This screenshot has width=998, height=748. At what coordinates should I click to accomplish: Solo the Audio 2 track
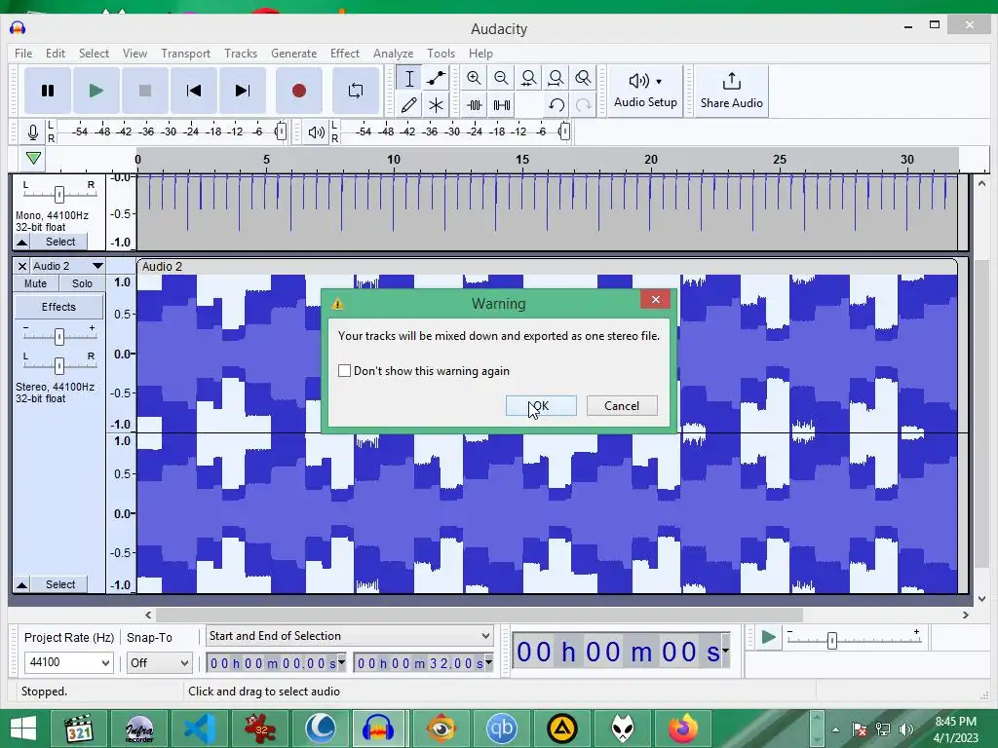[82, 283]
